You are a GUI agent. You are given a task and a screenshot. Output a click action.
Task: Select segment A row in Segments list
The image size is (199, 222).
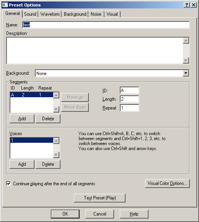32,95
